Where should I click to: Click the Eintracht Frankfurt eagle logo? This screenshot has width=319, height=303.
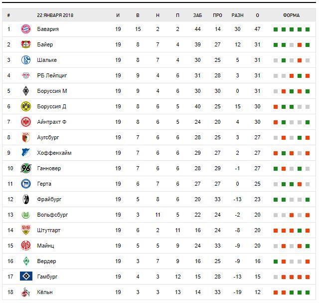coord(26,122)
